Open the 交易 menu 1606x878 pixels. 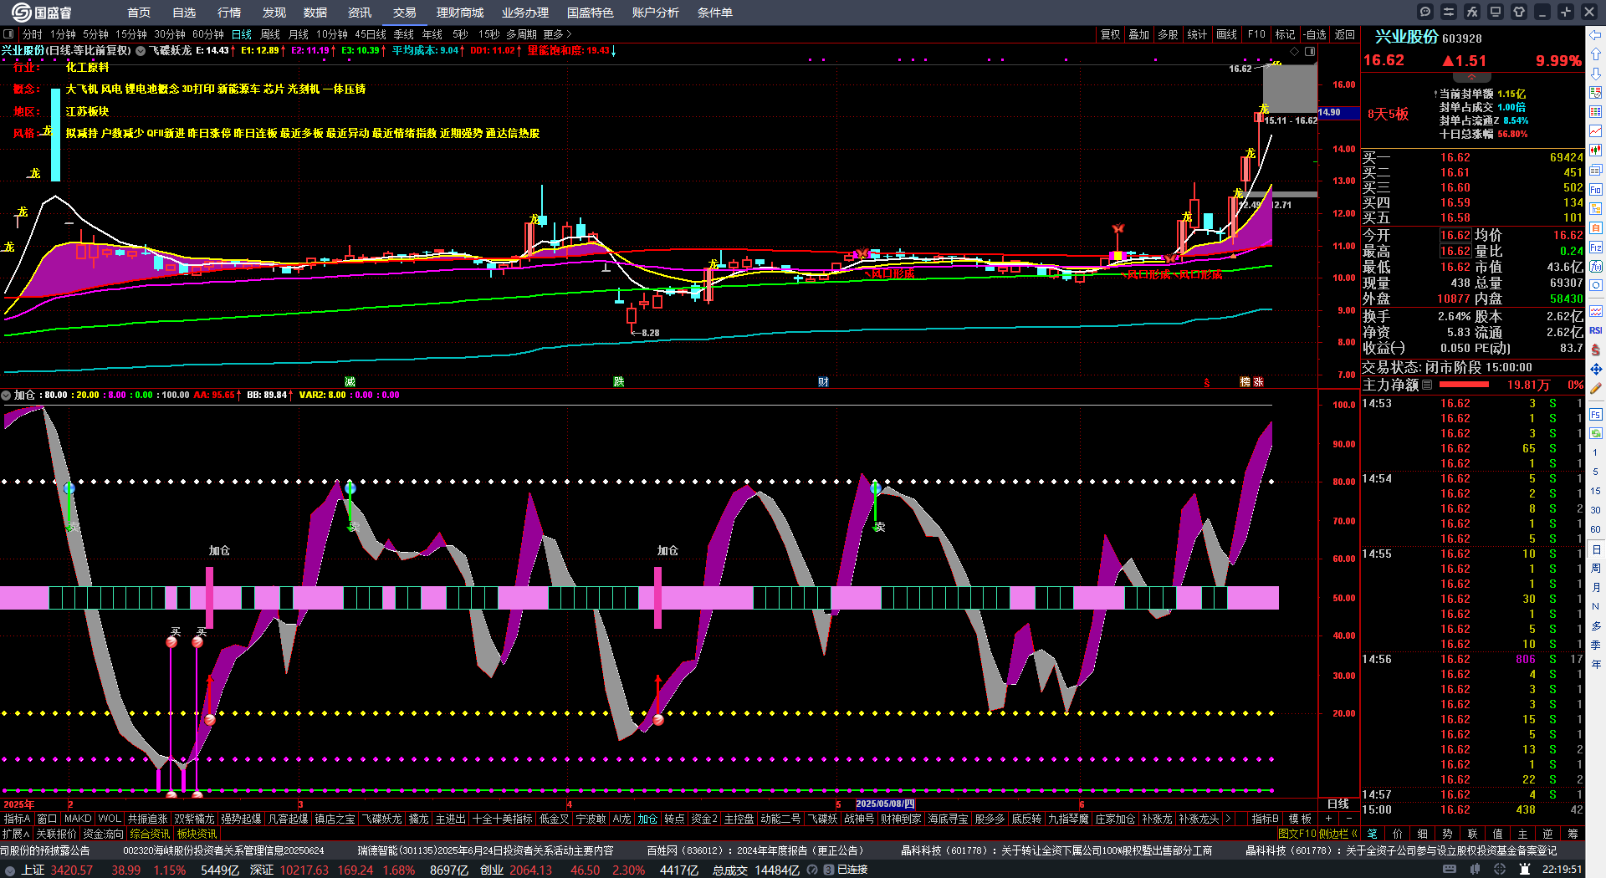click(405, 13)
